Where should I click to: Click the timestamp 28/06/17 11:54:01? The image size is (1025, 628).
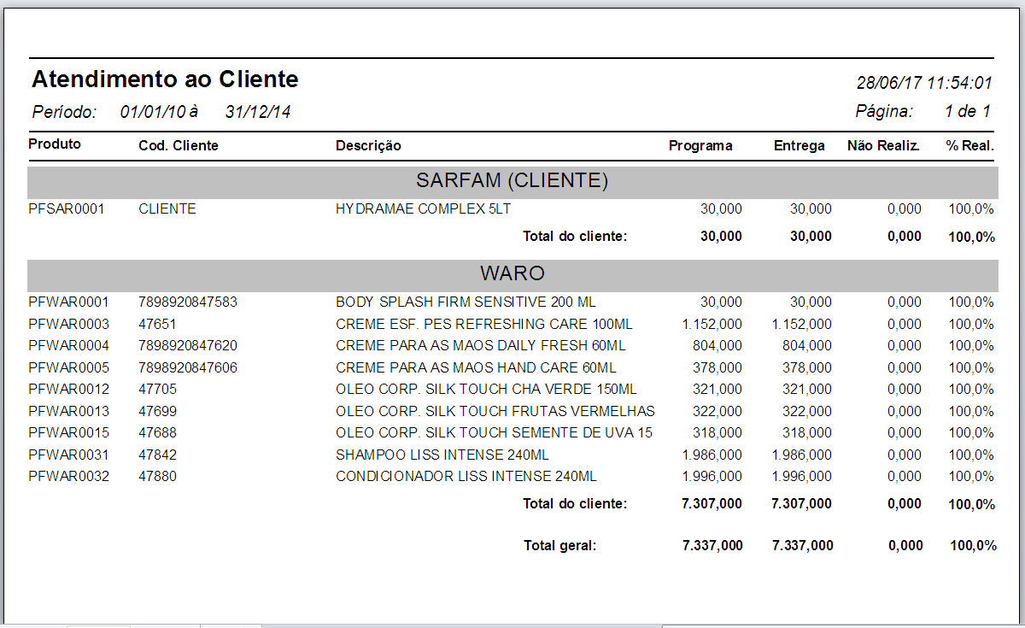pyautogui.click(x=924, y=82)
